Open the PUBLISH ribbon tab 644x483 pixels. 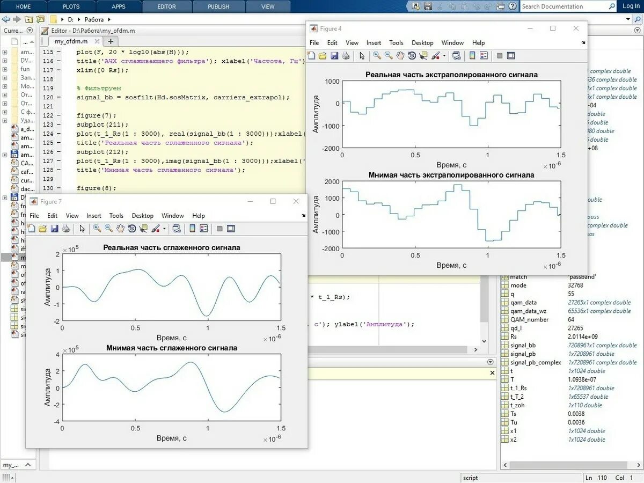click(218, 6)
